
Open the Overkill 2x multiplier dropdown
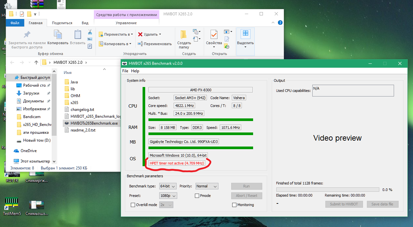point(166,205)
